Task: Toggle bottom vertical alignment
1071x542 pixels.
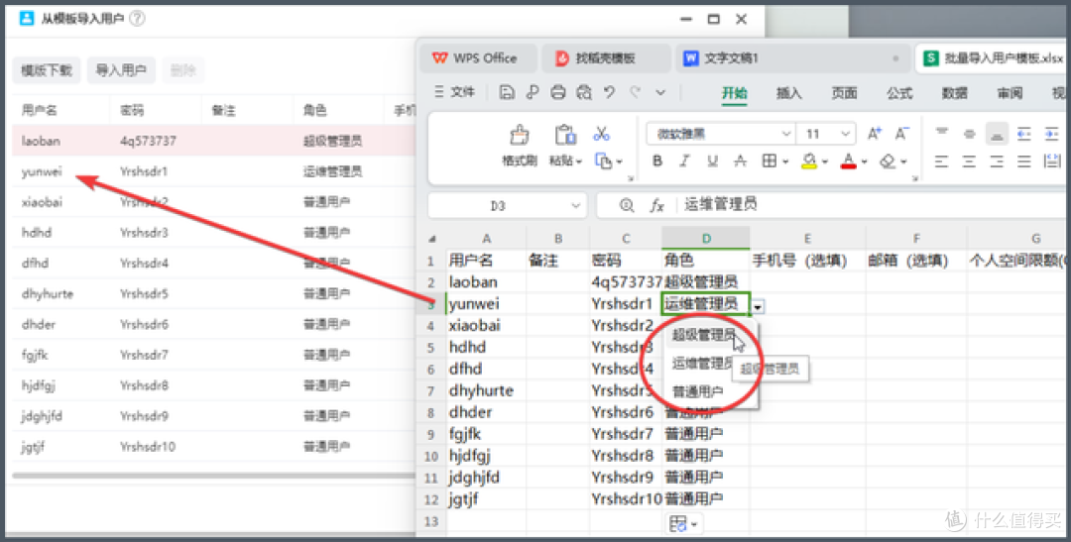Action: pyautogui.click(x=997, y=134)
